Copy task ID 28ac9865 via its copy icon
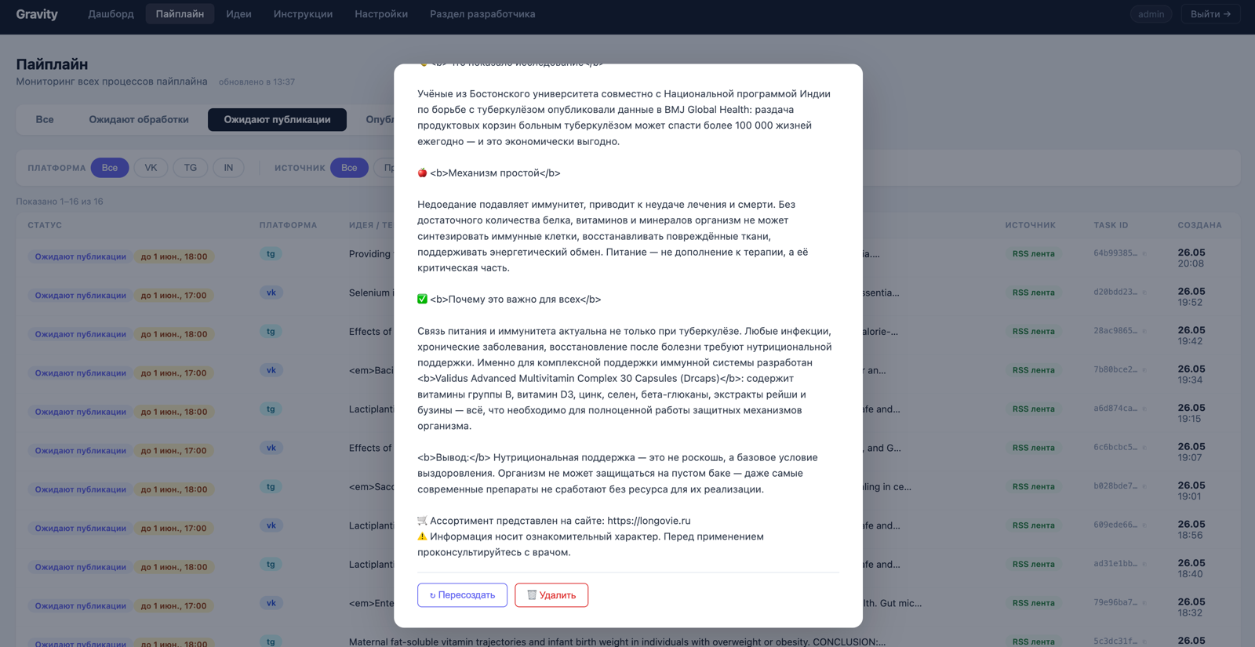Image resolution: width=1255 pixels, height=647 pixels. tap(1144, 331)
